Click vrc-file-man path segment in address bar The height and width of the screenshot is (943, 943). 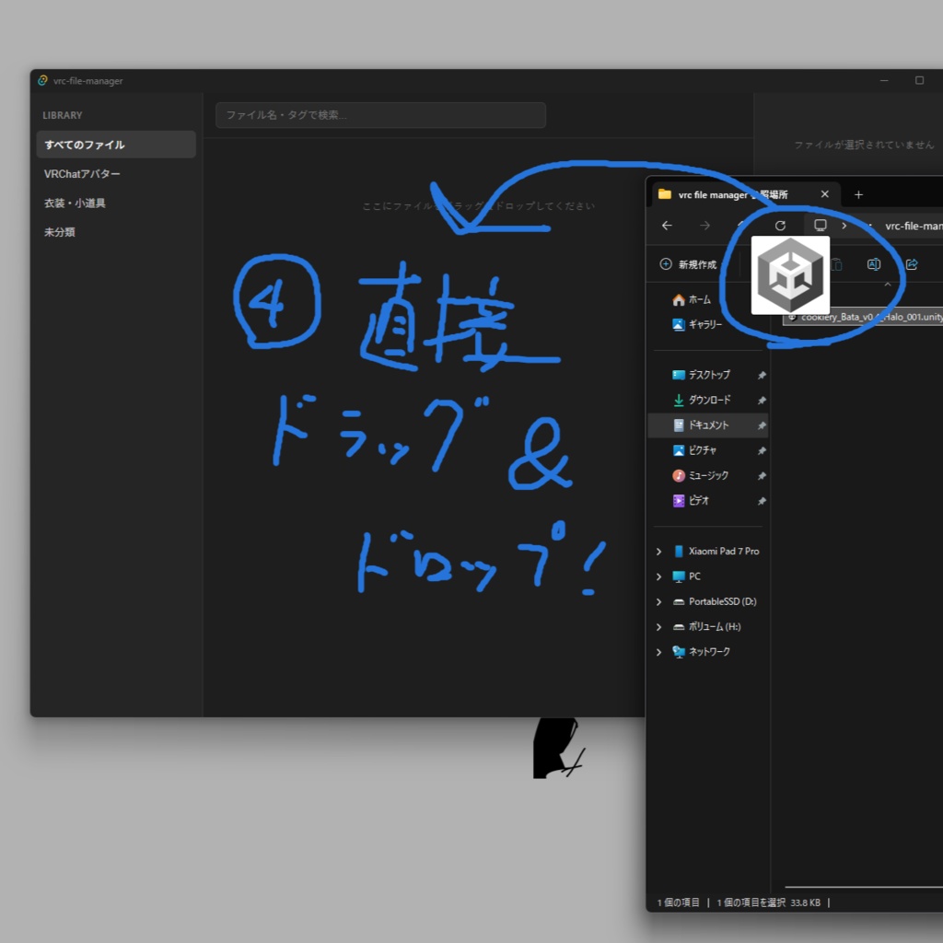(x=914, y=227)
